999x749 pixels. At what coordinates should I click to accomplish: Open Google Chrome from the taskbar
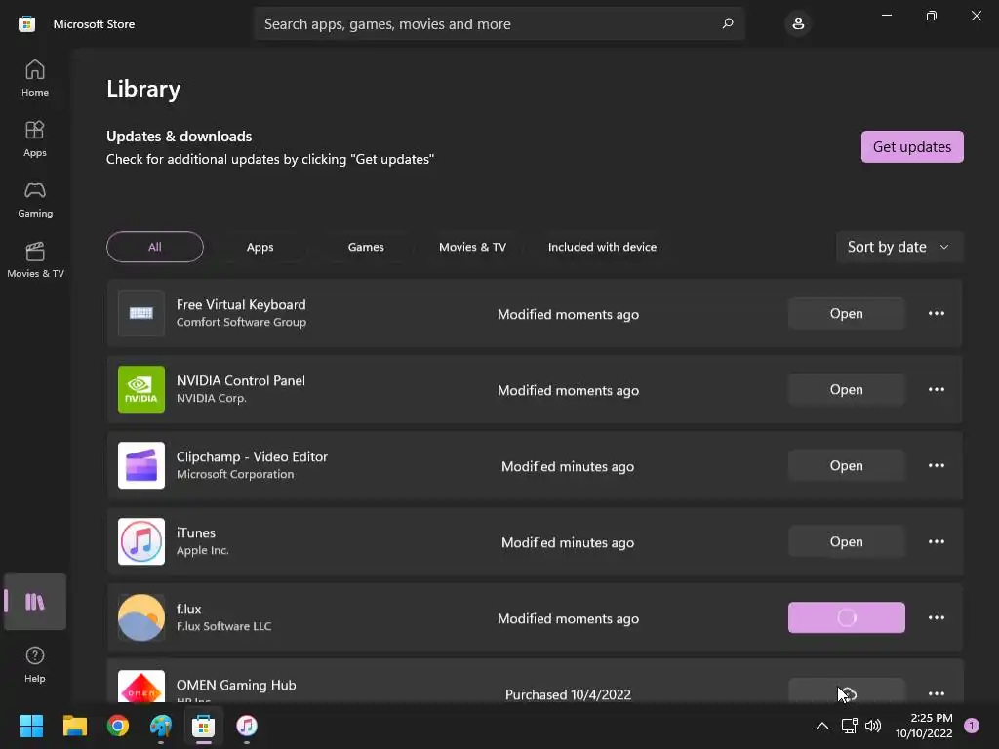118,726
